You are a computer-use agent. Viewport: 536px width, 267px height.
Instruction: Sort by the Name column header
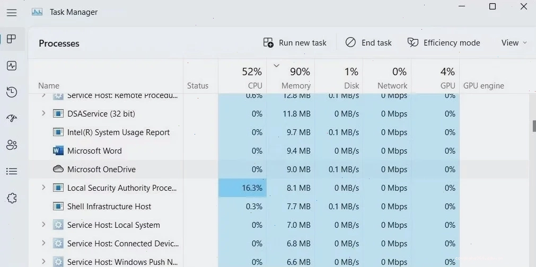106,76
